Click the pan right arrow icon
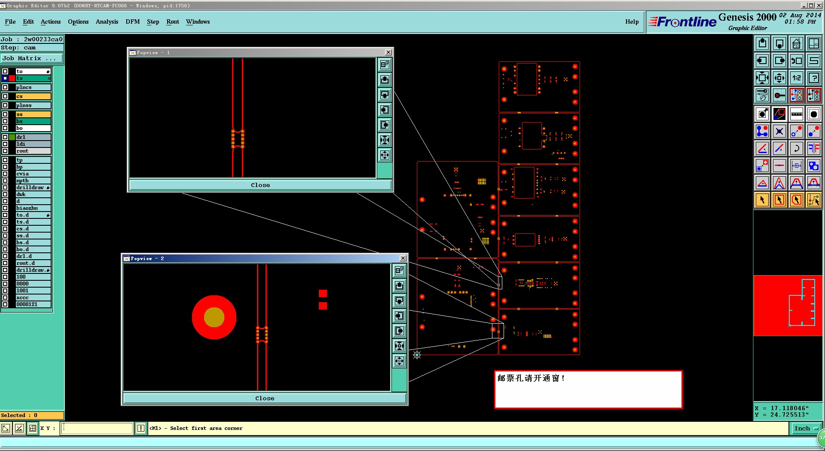 point(779,61)
